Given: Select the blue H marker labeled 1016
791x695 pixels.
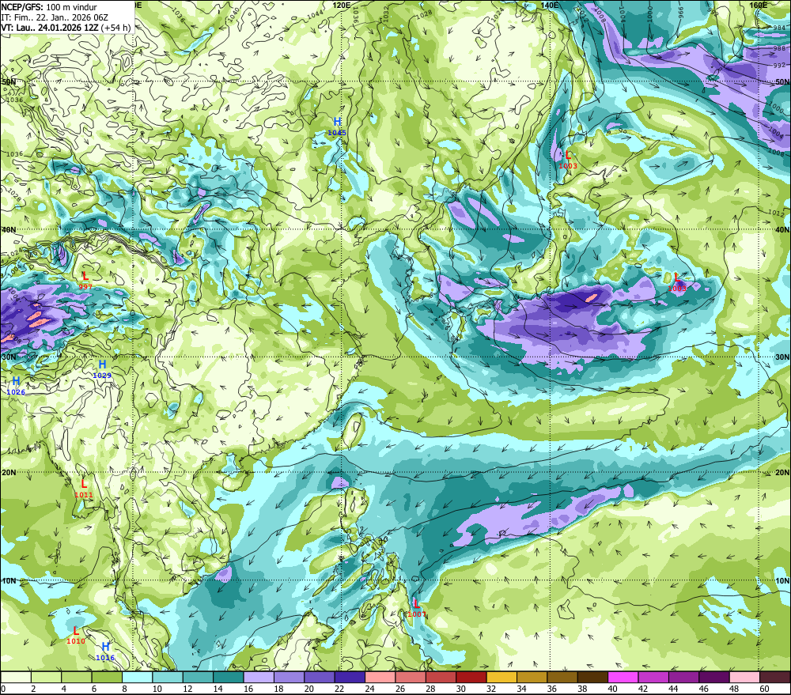Looking at the screenshot, I should [105, 647].
